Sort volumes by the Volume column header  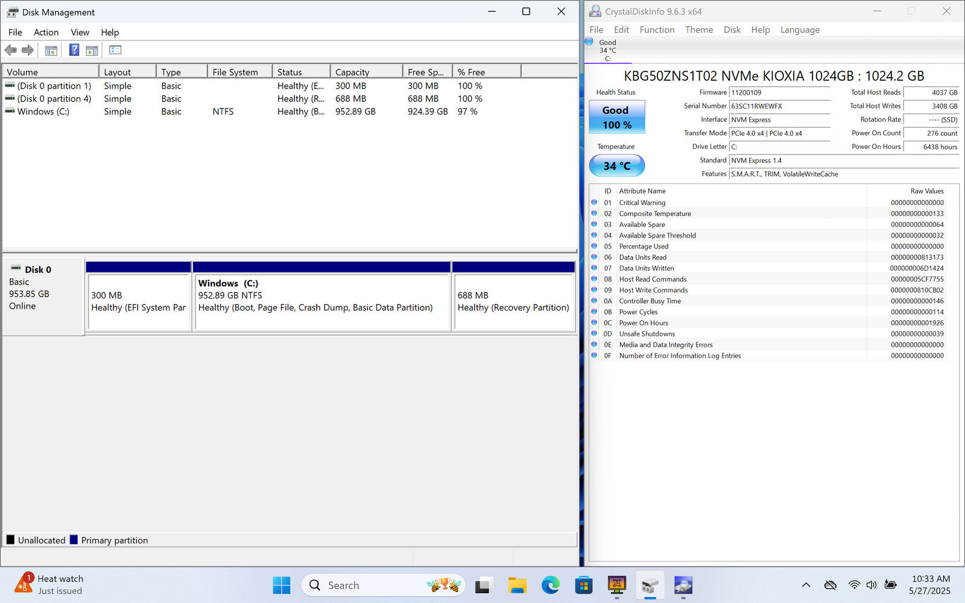coord(51,72)
